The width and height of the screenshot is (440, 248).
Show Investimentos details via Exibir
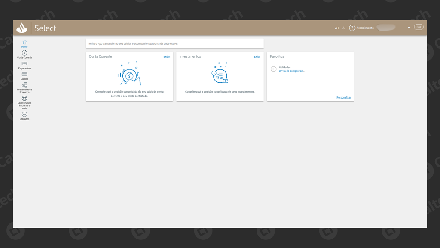(x=257, y=57)
